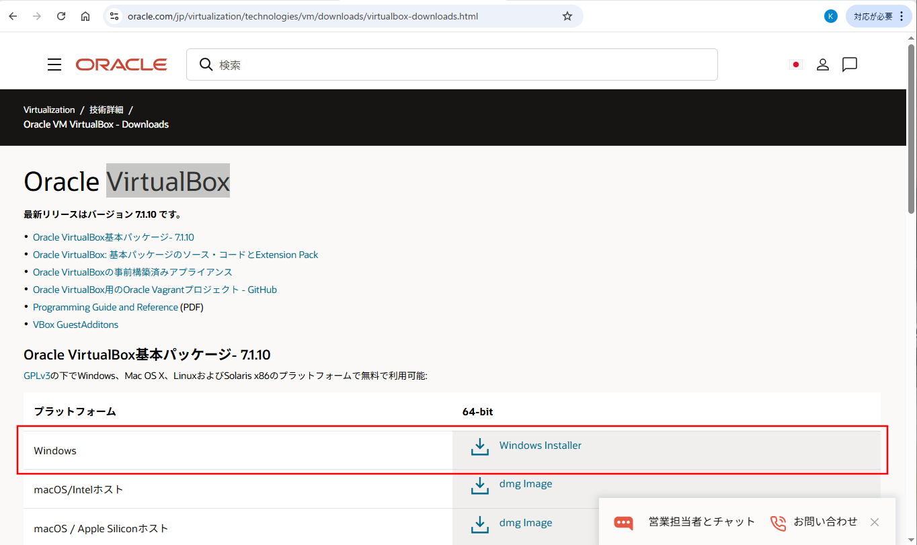Close the sales chat popup
Screen dimensions: 917x545
(874, 522)
